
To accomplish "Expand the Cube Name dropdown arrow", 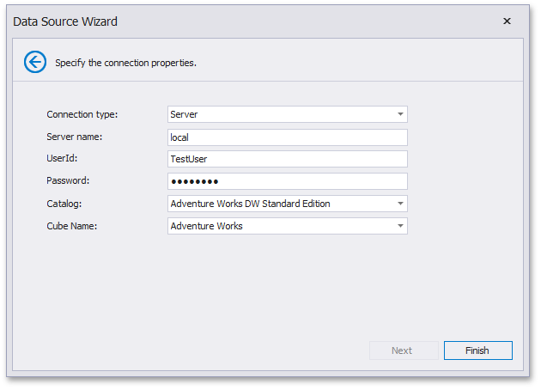I will coord(399,226).
